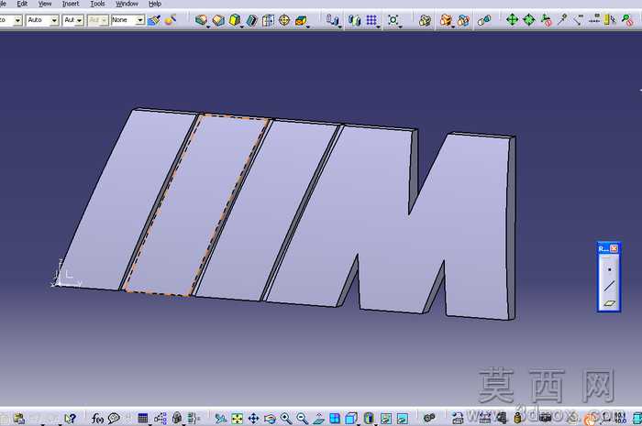Select the Pan four-arrow icon
The width and height of the screenshot is (642, 426).
click(253, 419)
